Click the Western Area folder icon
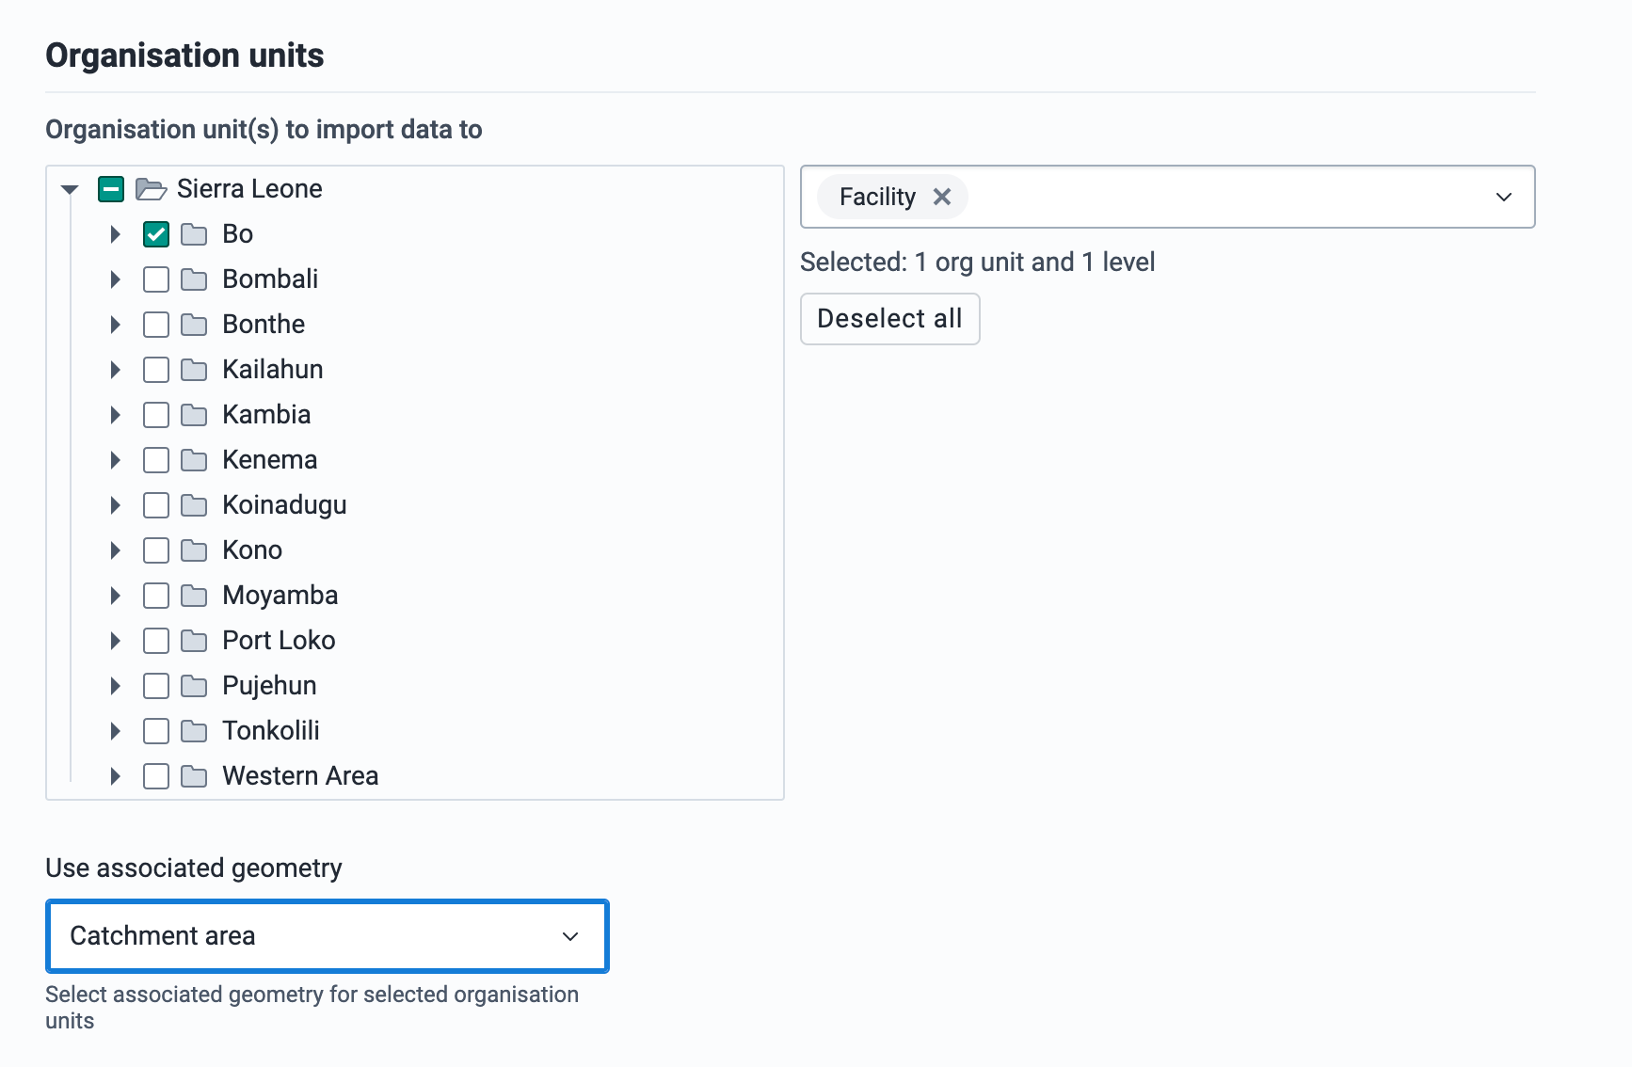Image resolution: width=1632 pixels, height=1067 pixels. point(194,776)
